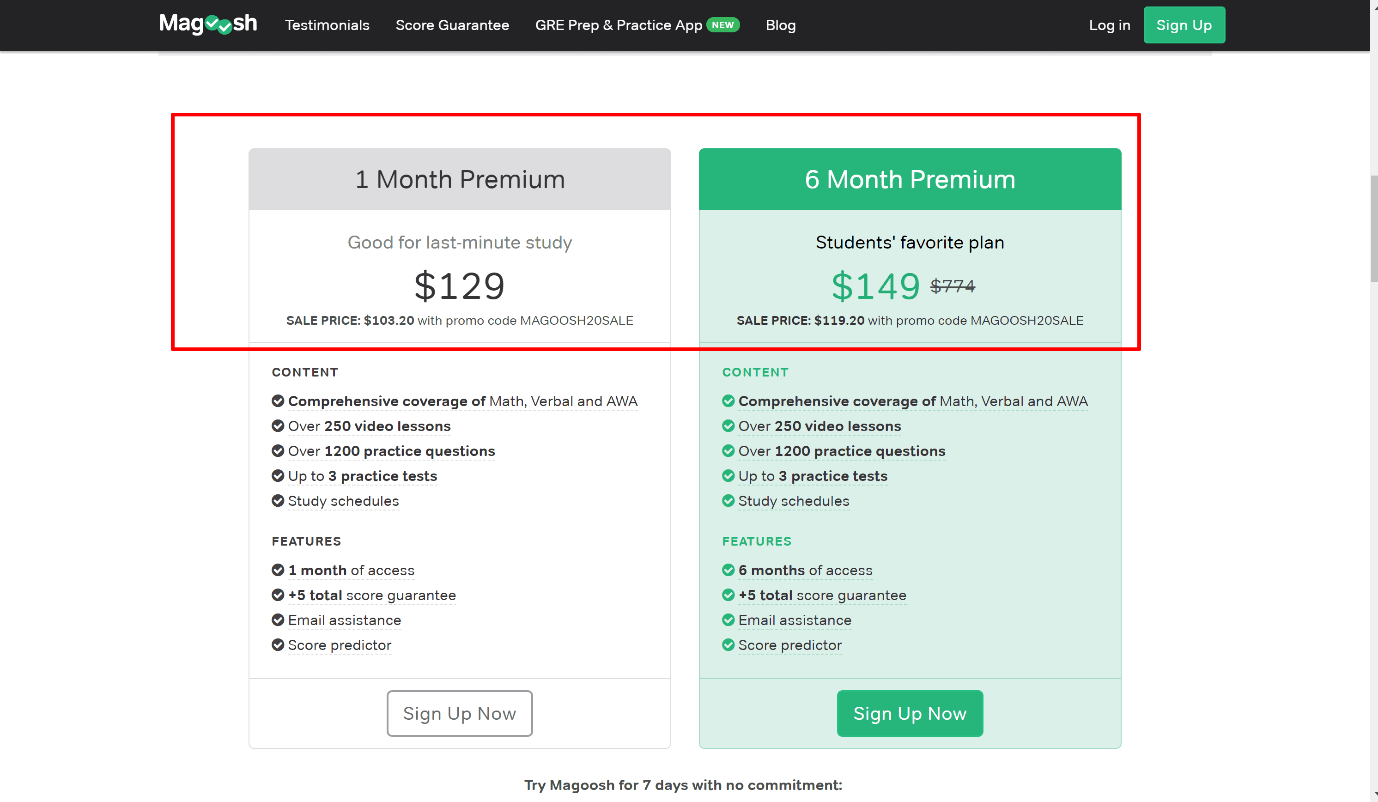The image size is (1378, 802).
Task: Open the Testimonials menu item
Action: 327,25
